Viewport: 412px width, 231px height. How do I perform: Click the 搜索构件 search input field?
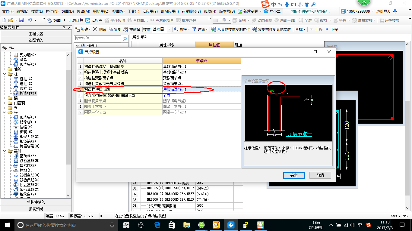pos(98,38)
